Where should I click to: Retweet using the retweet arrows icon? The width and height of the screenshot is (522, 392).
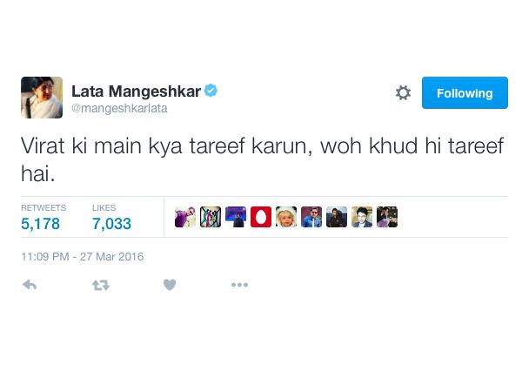101,286
